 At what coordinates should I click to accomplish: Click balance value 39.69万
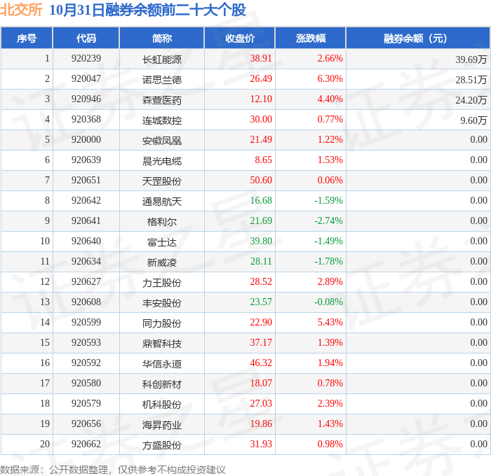click(471, 59)
